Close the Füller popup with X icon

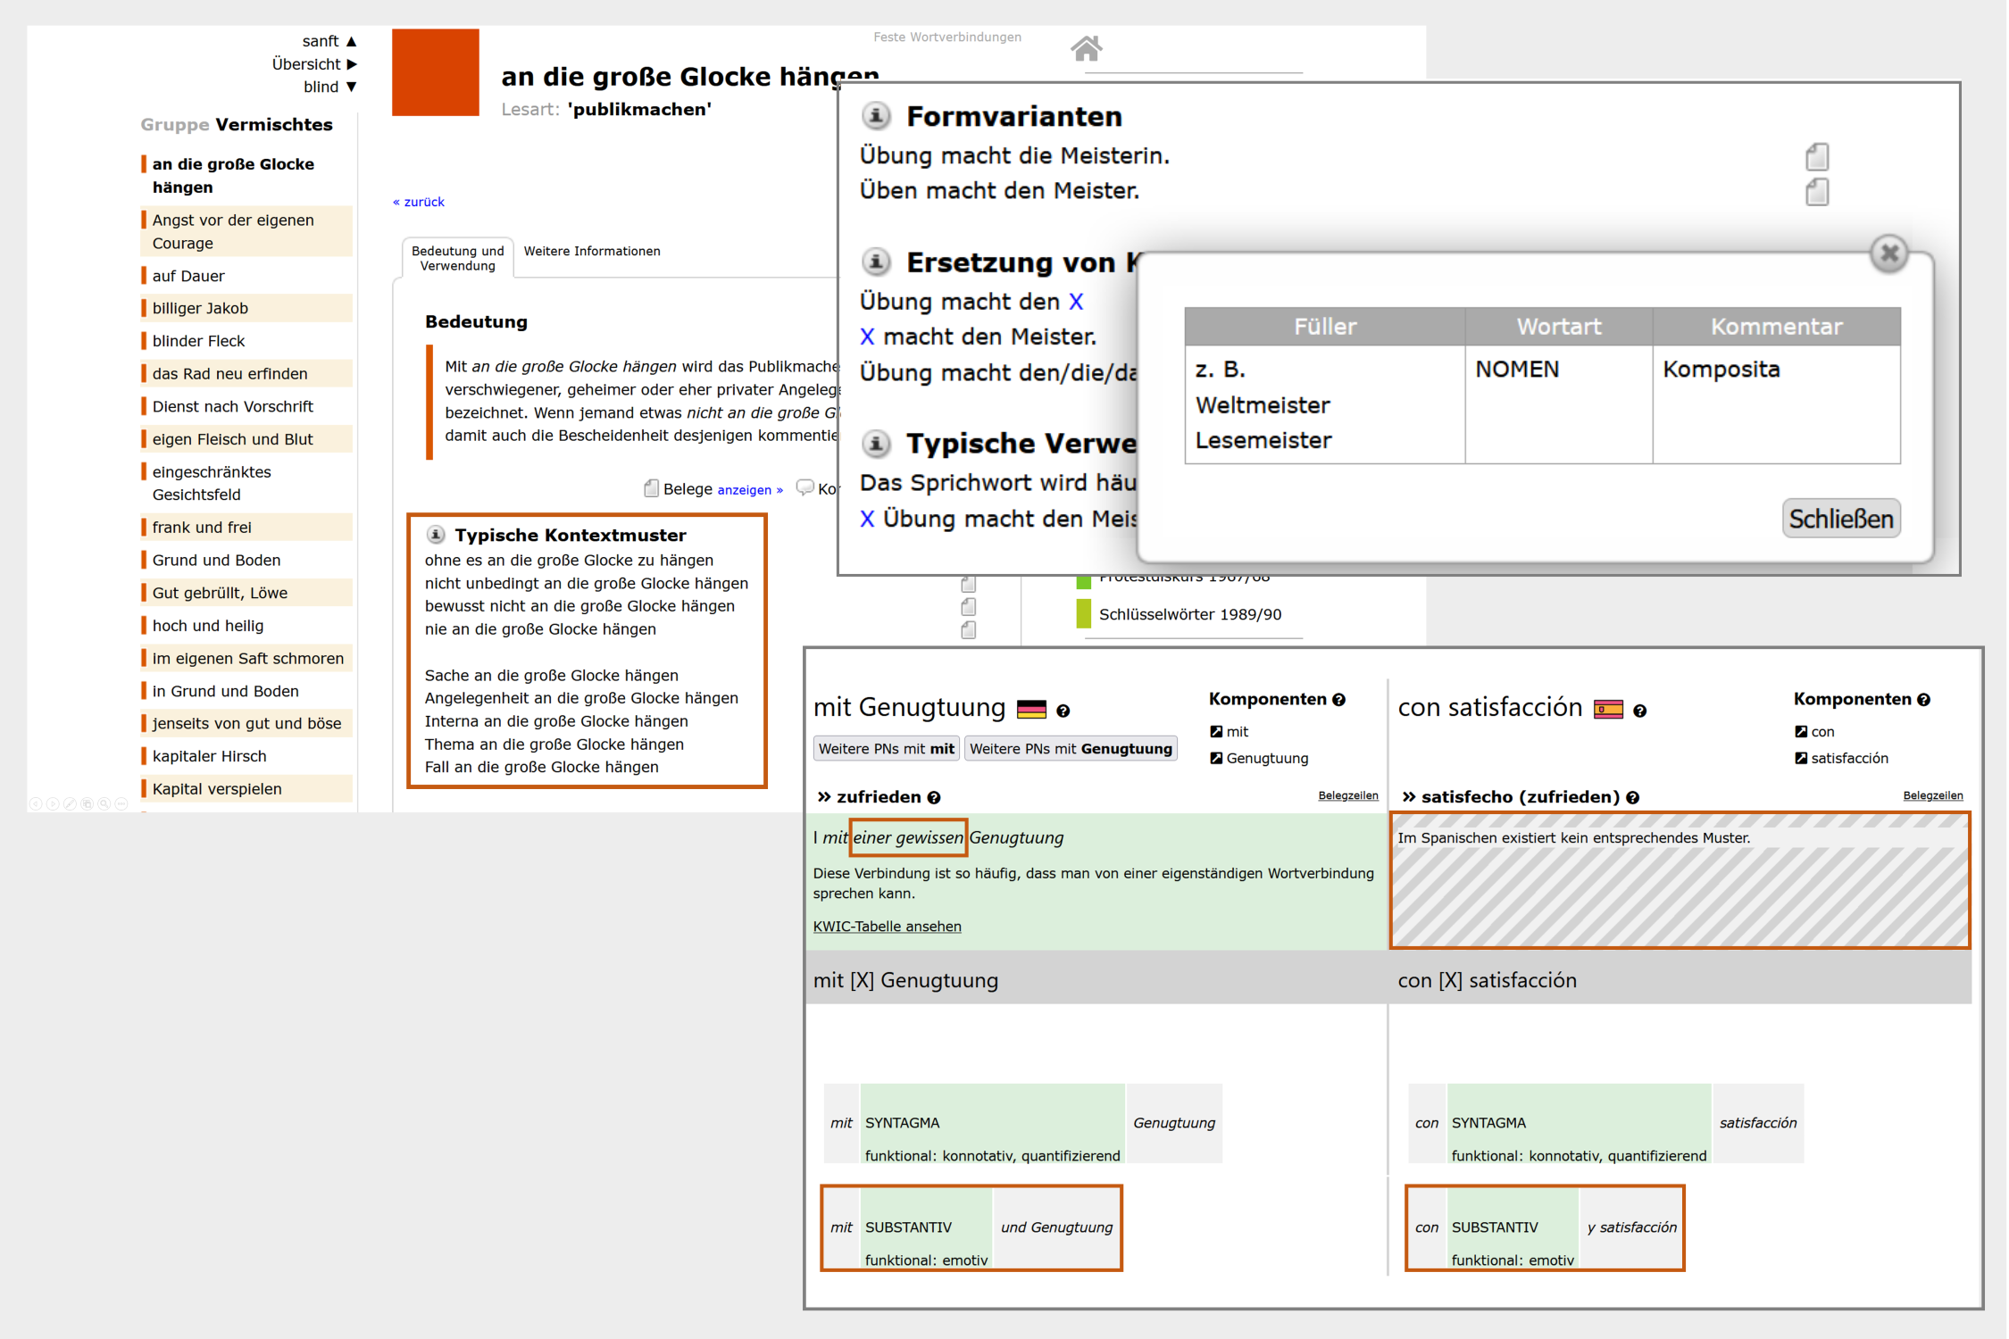click(x=1888, y=254)
